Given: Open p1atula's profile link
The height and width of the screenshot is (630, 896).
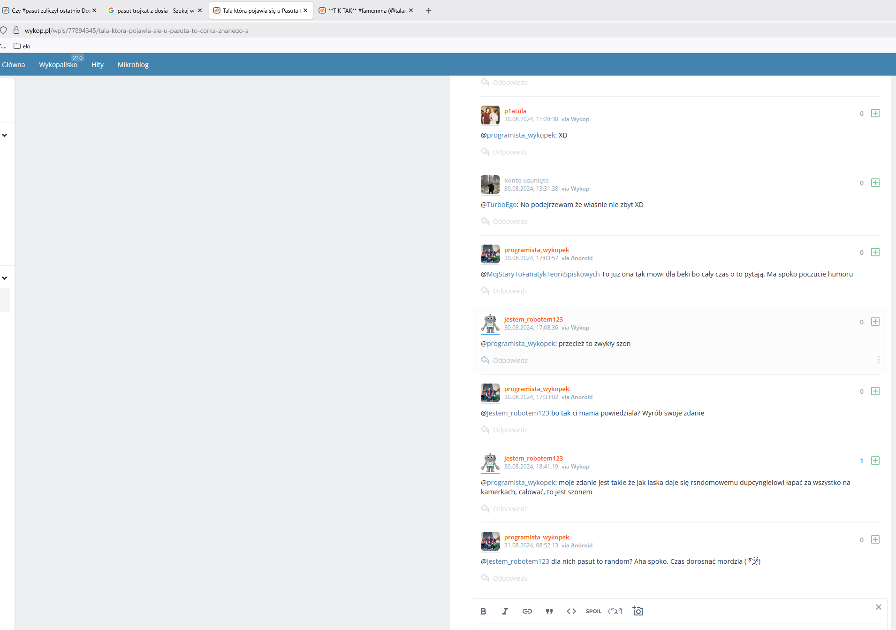Looking at the screenshot, I should pos(515,111).
